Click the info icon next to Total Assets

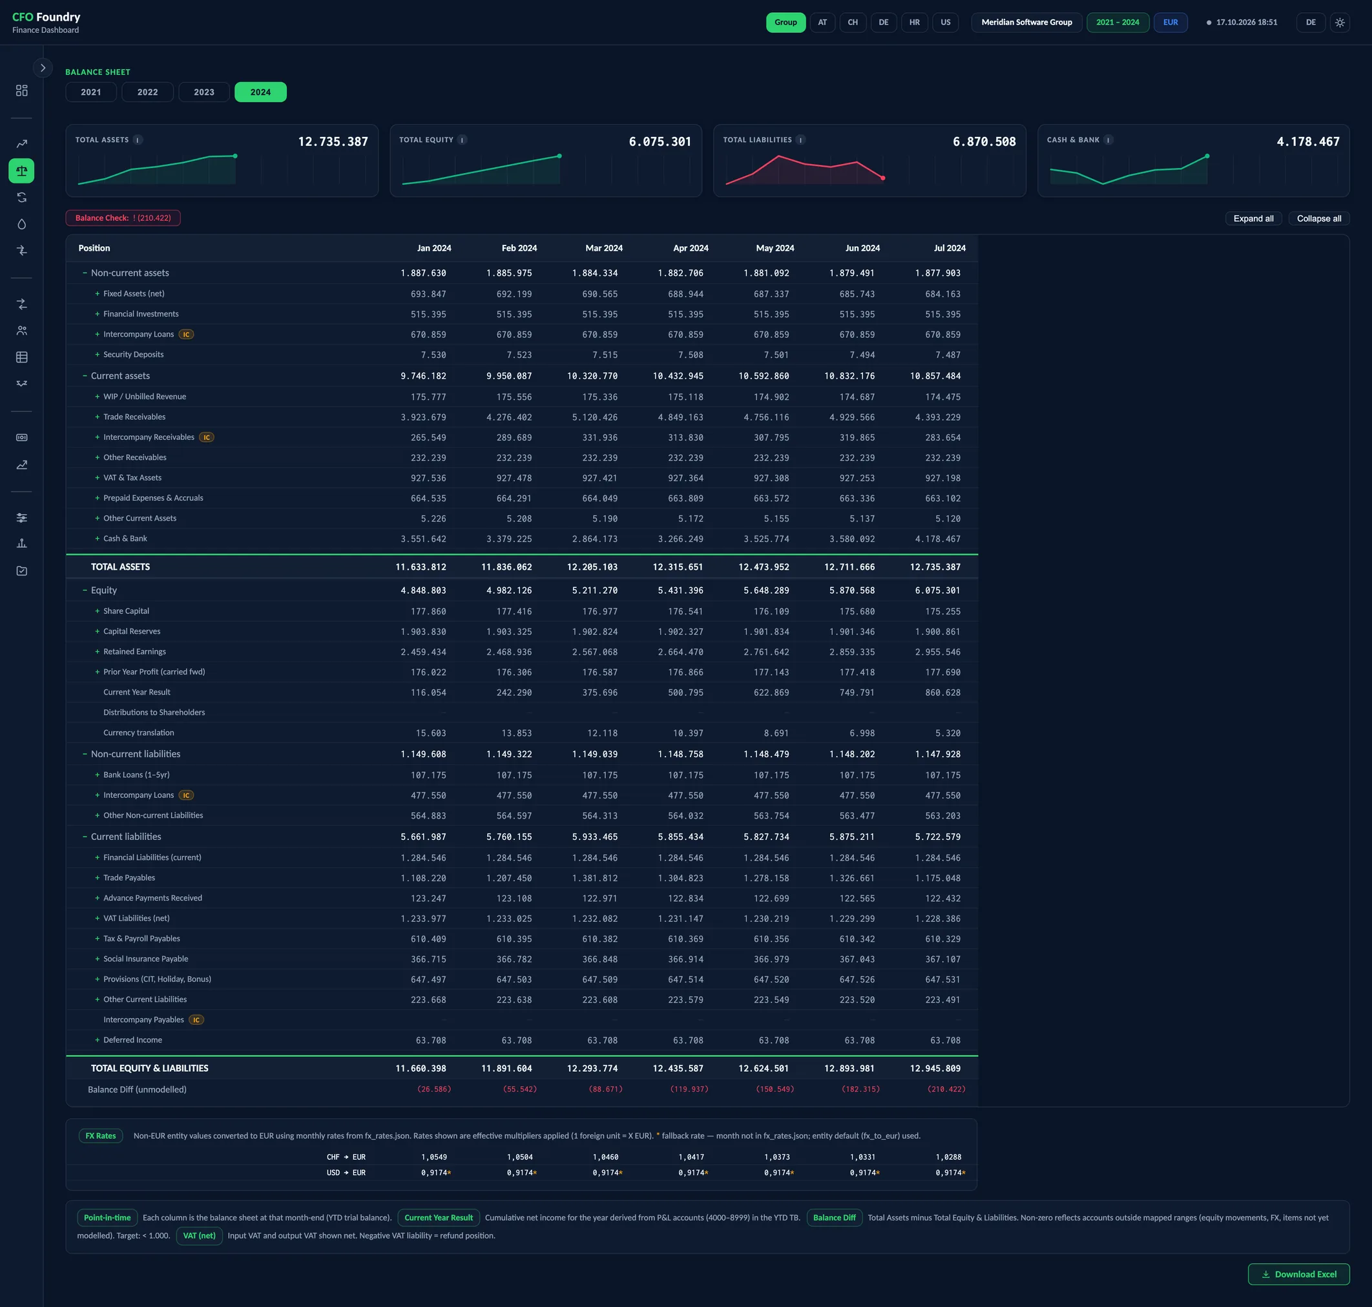pyautogui.click(x=138, y=140)
